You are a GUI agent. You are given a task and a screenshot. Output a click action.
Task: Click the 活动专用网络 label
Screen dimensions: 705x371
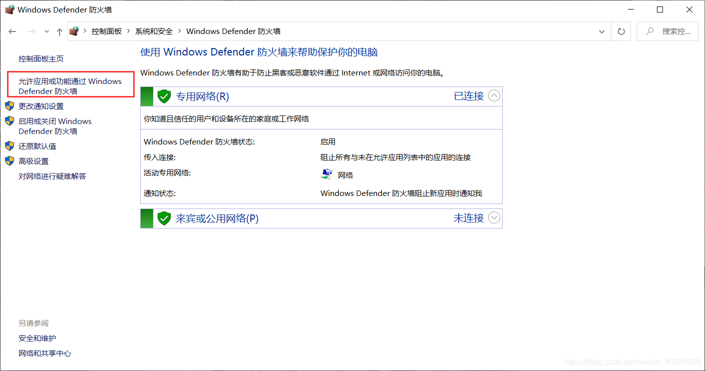[167, 173]
